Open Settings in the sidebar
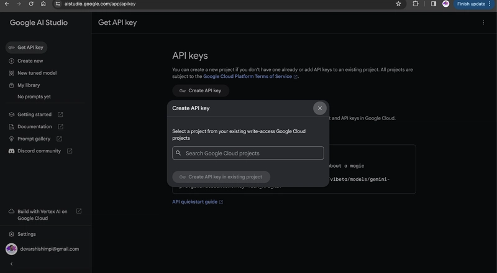Viewport: 497px width, 273px height. 26,234
